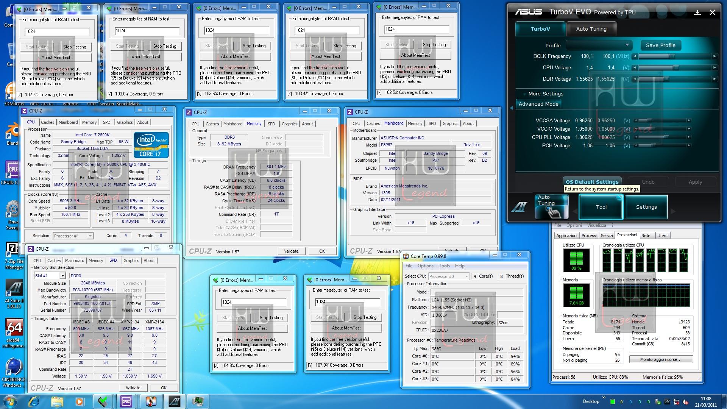727x409 pixels.
Task: Switch to AI Suite taskbar icon
Action: pyautogui.click(x=175, y=401)
